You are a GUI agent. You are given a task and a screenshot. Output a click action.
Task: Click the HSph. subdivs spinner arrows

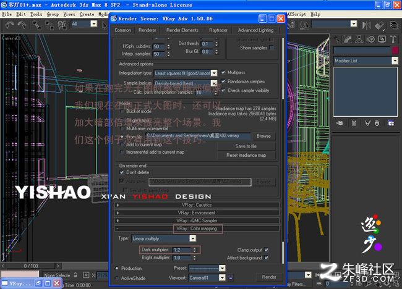(x=168, y=46)
